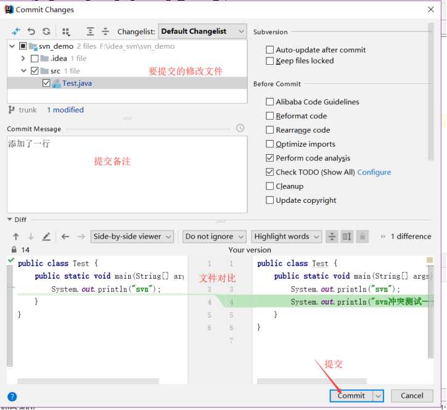Click the highlighted added line in Your version

[x=343, y=301]
